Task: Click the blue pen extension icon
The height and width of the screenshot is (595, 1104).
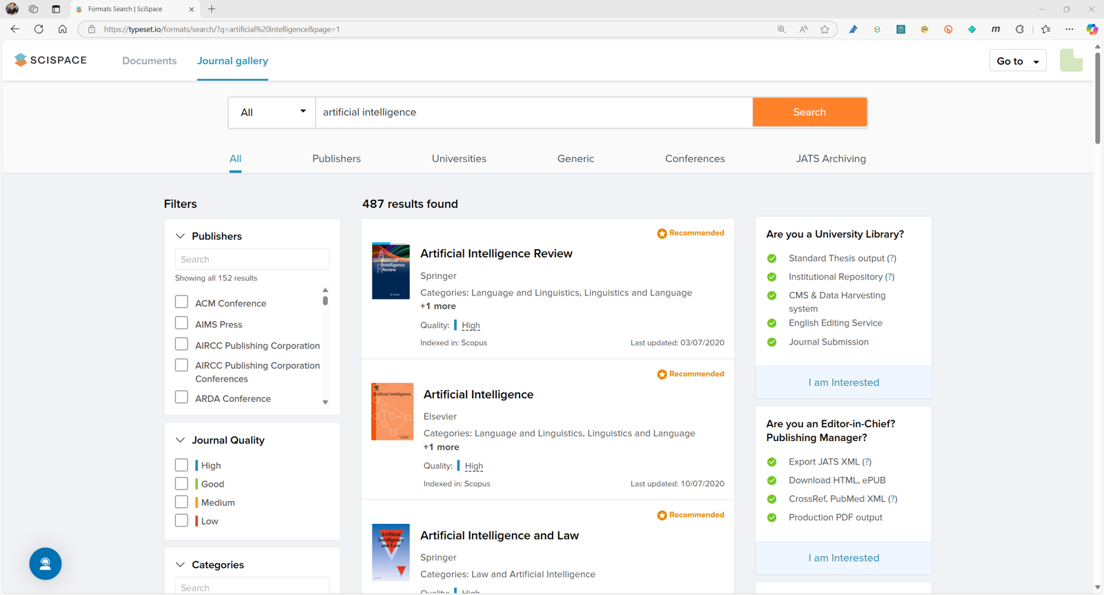Action: tap(853, 29)
